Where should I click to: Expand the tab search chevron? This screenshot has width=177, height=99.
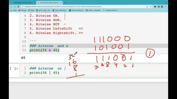pos(166,3)
